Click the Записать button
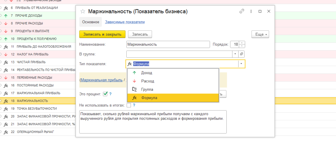 pyautogui.click(x=140, y=34)
